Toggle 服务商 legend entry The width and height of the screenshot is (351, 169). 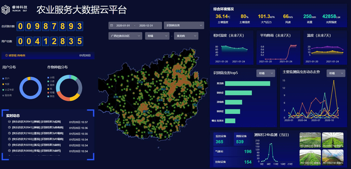(7, 95)
